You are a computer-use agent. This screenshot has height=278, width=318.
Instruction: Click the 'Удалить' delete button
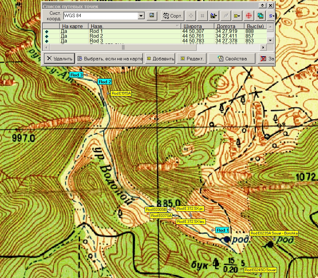pyautogui.click(x=59, y=59)
